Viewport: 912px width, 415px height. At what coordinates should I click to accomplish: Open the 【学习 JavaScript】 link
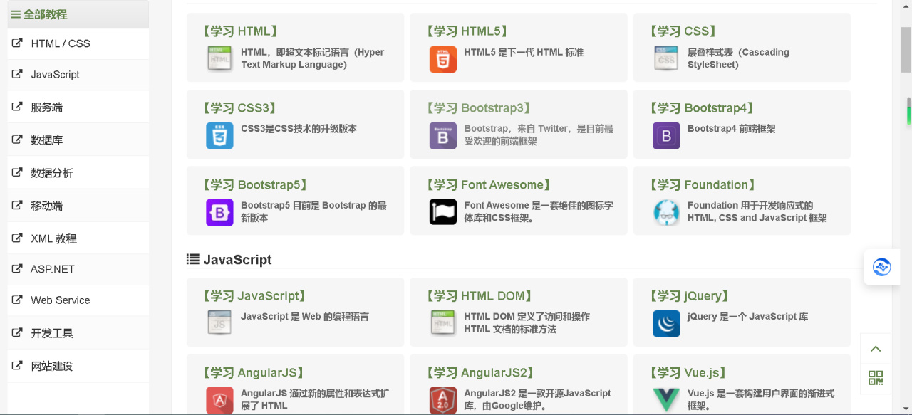click(x=254, y=296)
